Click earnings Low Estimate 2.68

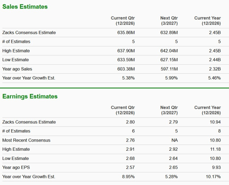point(131,158)
